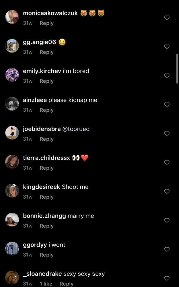179x287 pixels.
Task: Reply to ainzleee's comment
Action: pos(47,110)
